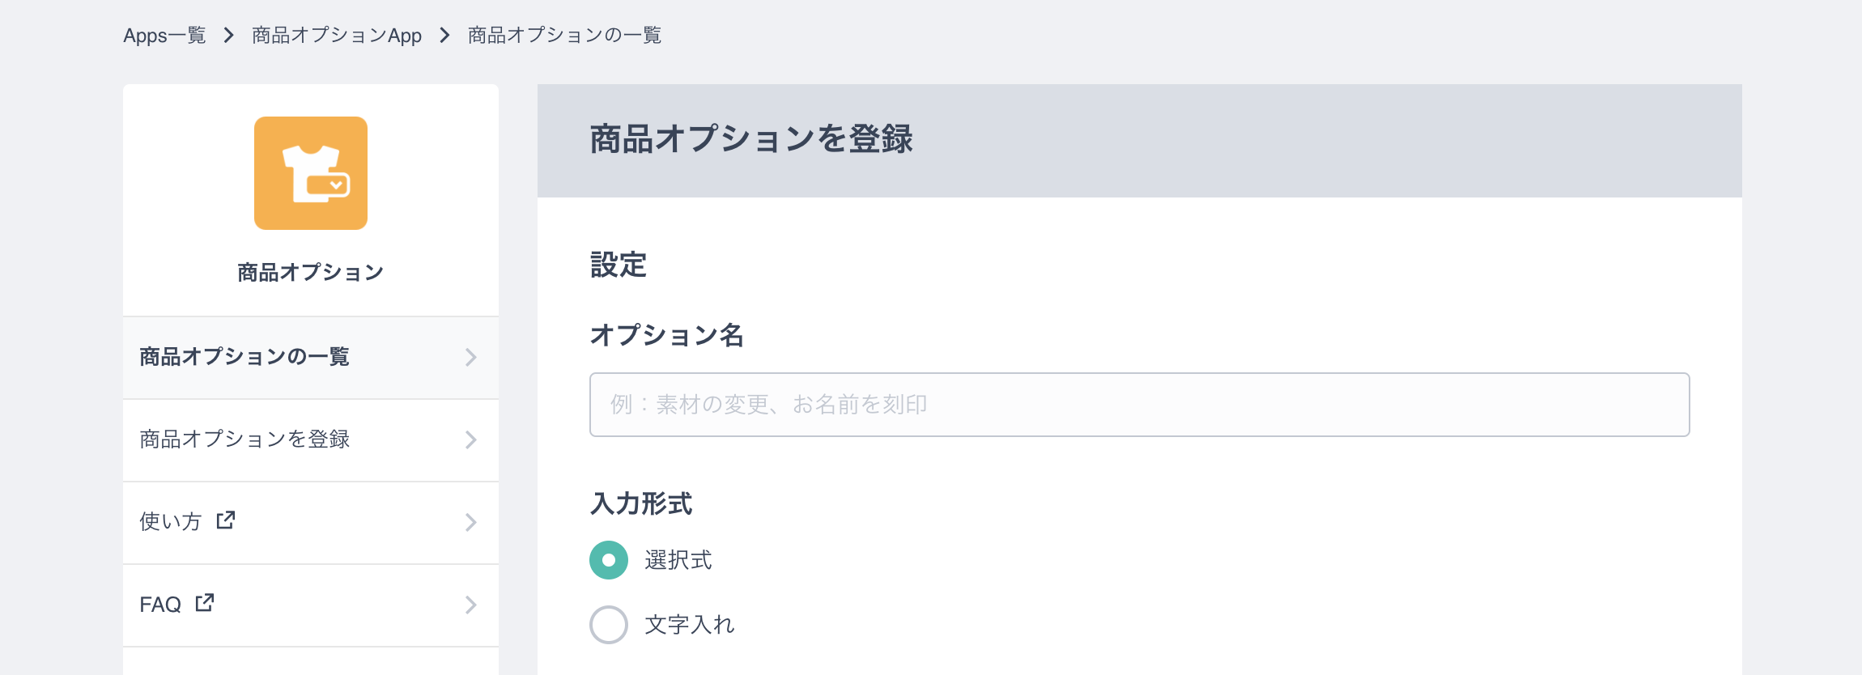
Task: Open 商品オプションの一覧 in the sidebar
Action: pos(311,358)
